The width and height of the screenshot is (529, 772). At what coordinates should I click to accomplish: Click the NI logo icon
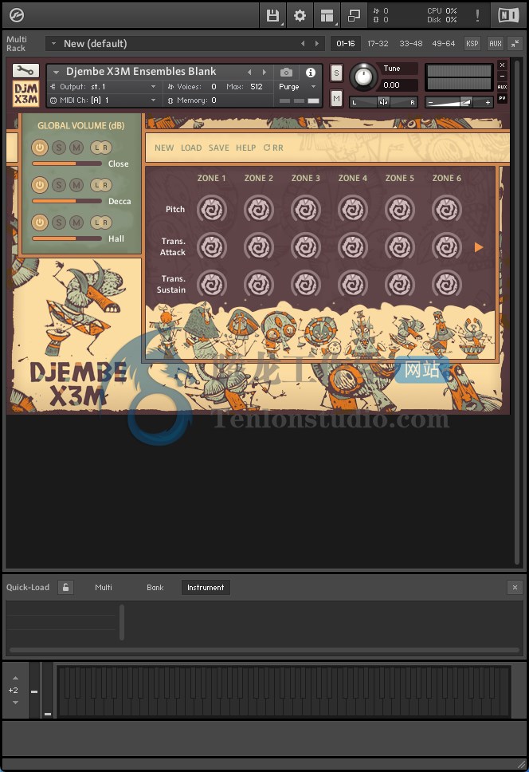click(508, 16)
